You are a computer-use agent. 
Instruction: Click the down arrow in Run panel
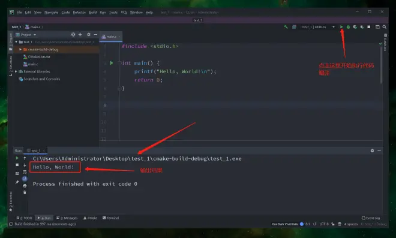pos(25,165)
